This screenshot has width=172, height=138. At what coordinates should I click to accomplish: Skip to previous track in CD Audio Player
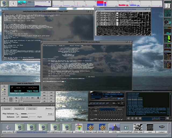coord(44,95)
